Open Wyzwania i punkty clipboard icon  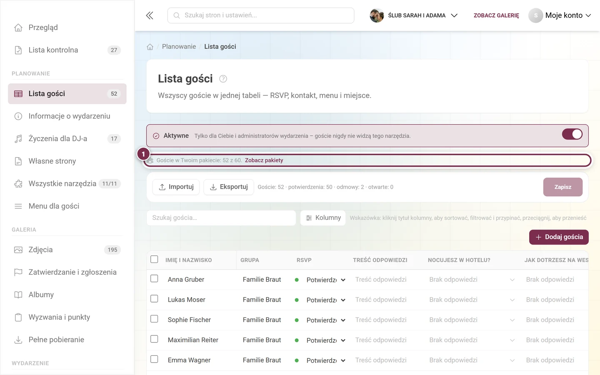coord(18,317)
